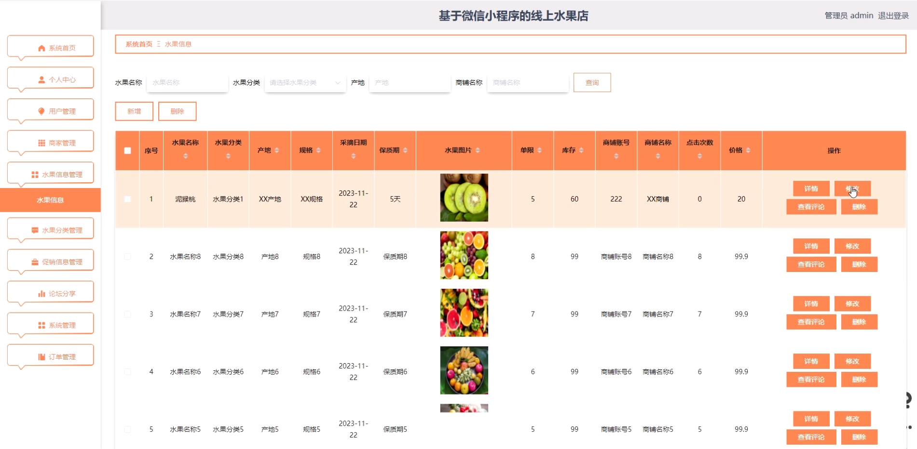Sort by 水果分类 column arrows
Viewport: 917px width, 449px height.
tap(228, 156)
